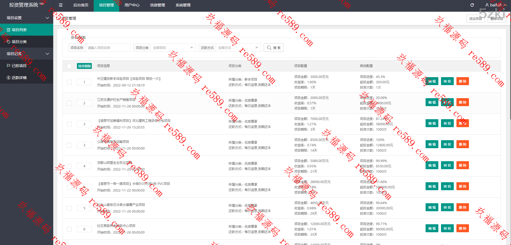The image size is (511, 245).
Task: Open the 项目分类 dropdown filter
Action: [x=173, y=48]
